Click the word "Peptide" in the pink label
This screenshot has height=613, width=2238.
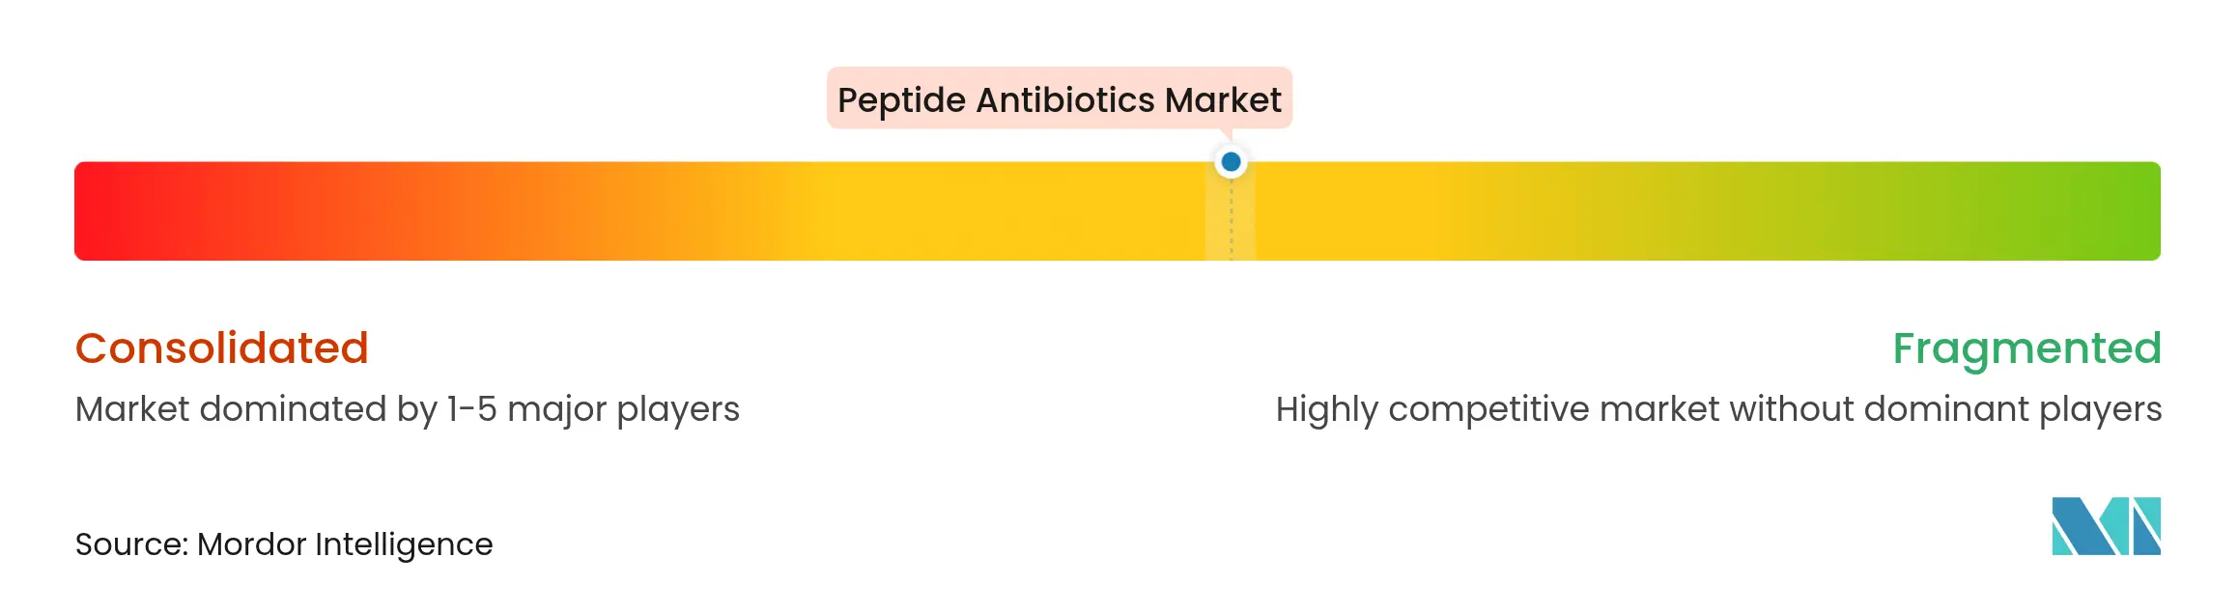click(901, 100)
